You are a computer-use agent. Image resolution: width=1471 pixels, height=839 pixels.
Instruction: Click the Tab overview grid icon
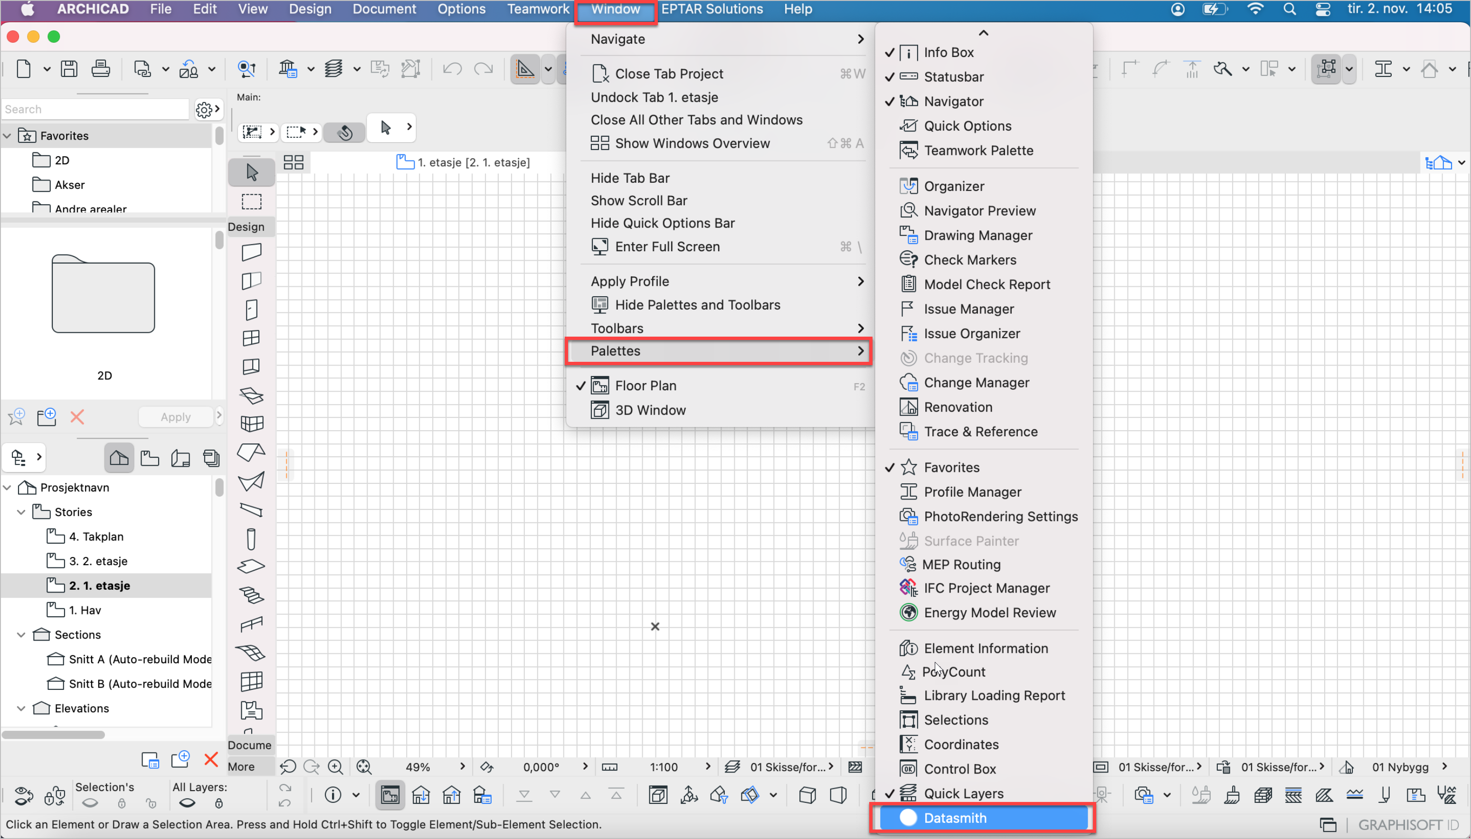pos(294,162)
